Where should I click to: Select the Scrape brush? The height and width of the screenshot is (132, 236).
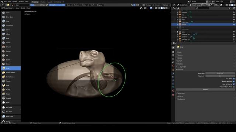click(11, 60)
